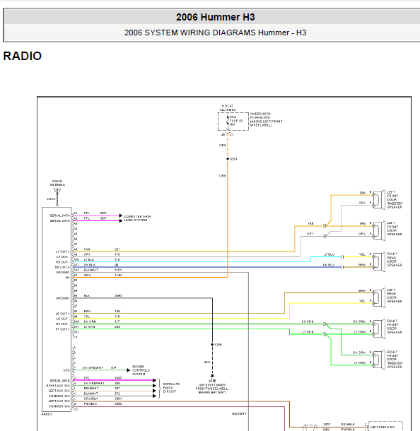
Task: Click the "COMPUTER DATA LINES SYSTEM" label
Action: [x=137, y=218]
